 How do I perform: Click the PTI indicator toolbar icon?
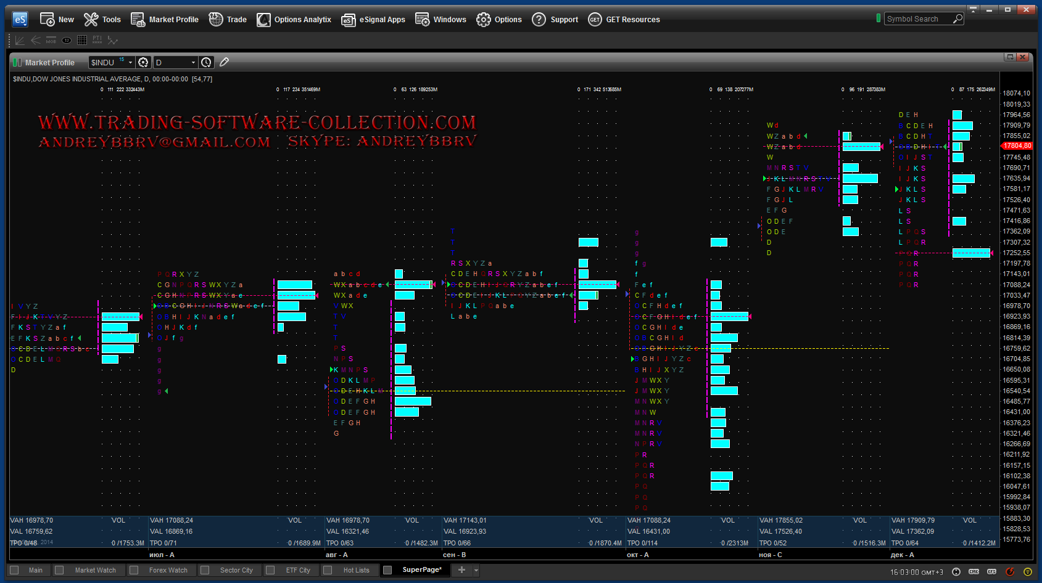[97, 40]
